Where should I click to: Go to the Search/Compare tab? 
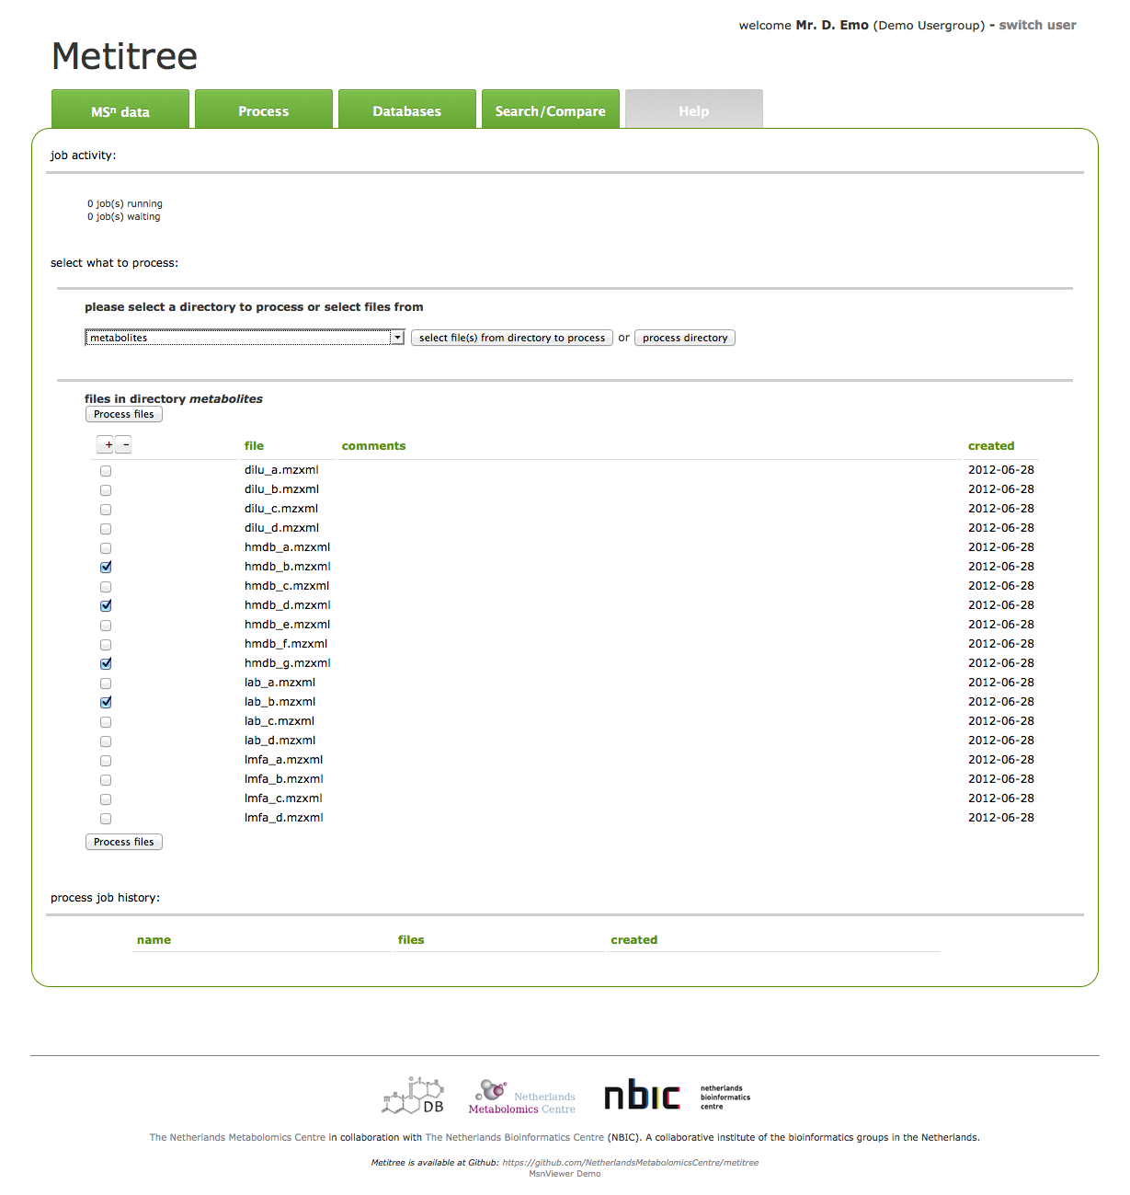coord(551,110)
